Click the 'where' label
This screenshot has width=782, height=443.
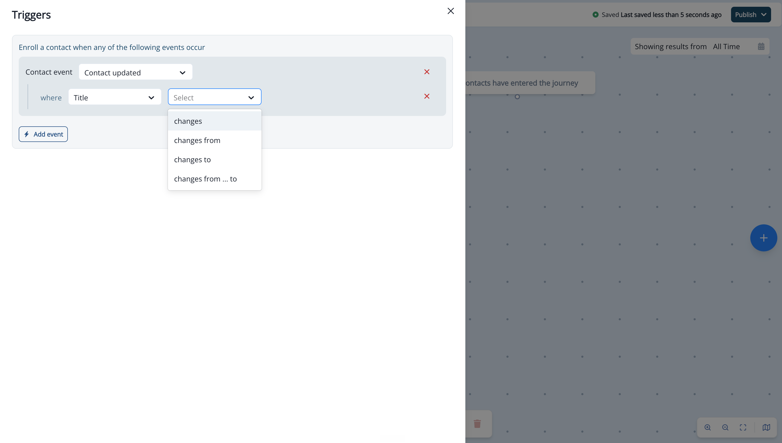point(51,98)
